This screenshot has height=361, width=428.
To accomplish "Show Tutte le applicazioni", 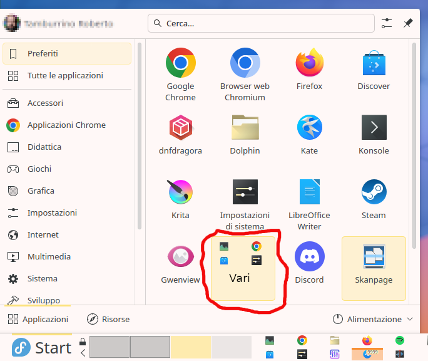I will [x=67, y=75].
